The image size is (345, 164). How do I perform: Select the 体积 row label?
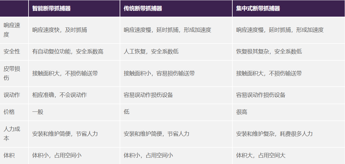tap(14, 156)
